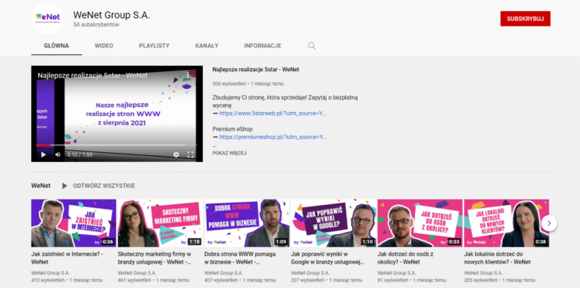Click the 54 subskrybentów text
This screenshot has height=288, width=580.
pyautogui.click(x=96, y=25)
